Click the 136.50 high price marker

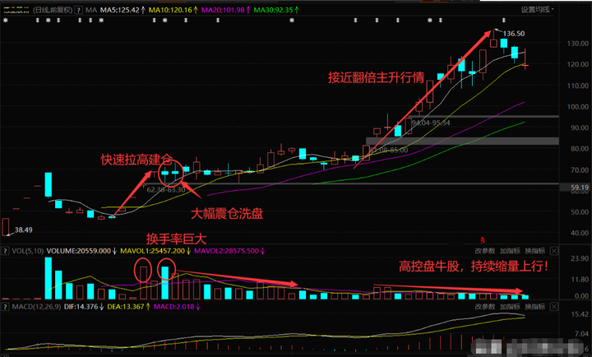coord(513,34)
